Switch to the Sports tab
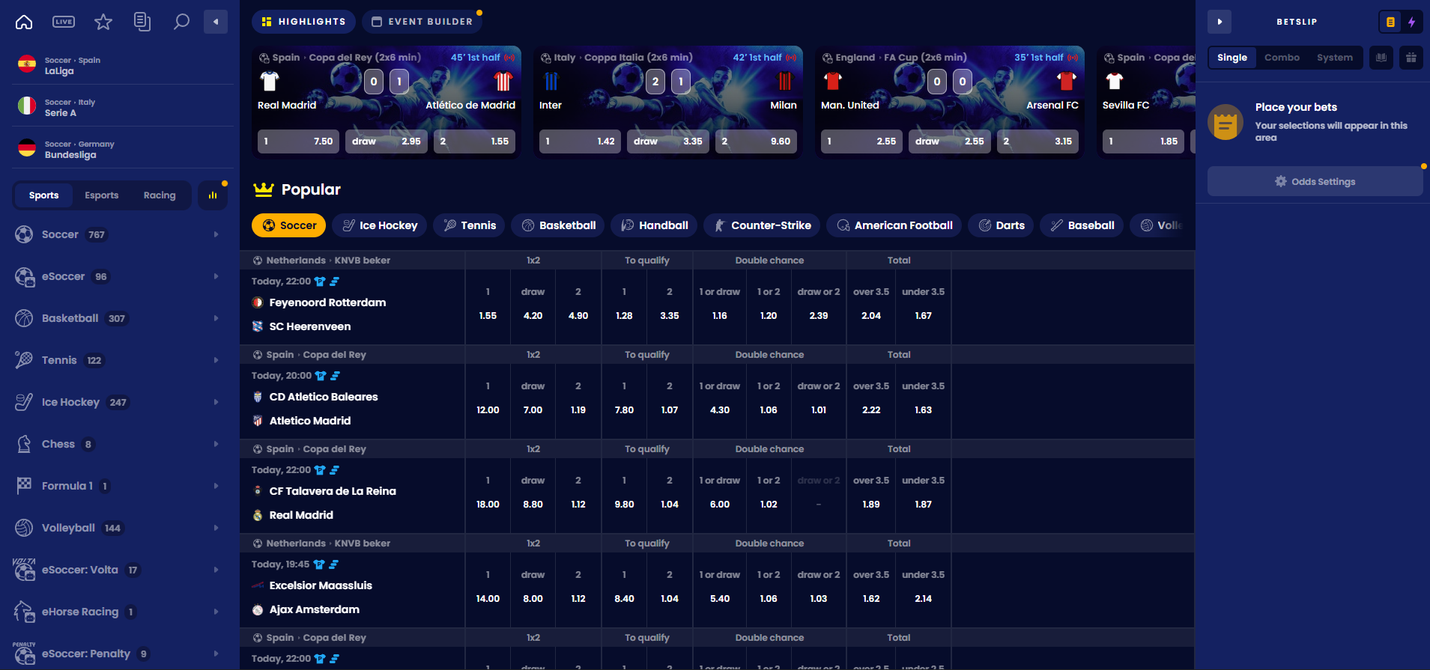The width and height of the screenshot is (1430, 670). [43, 195]
